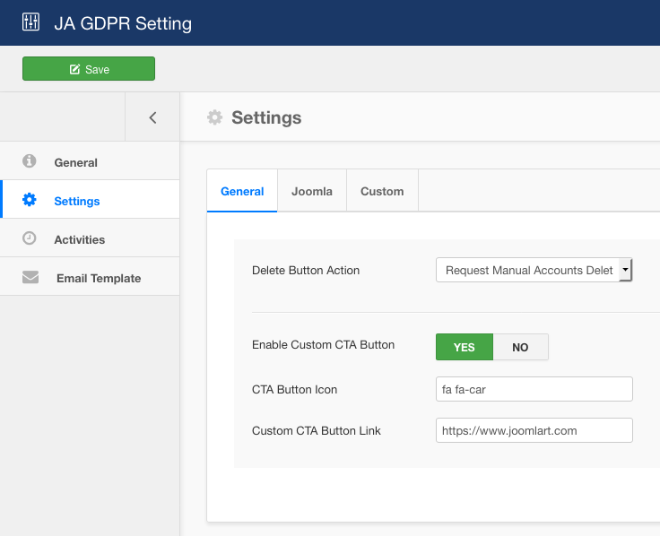Image resolution: width=660 pixels, height=536 pixels.
Task: Switch to the Joomla tab
Action: coord(312,191)
